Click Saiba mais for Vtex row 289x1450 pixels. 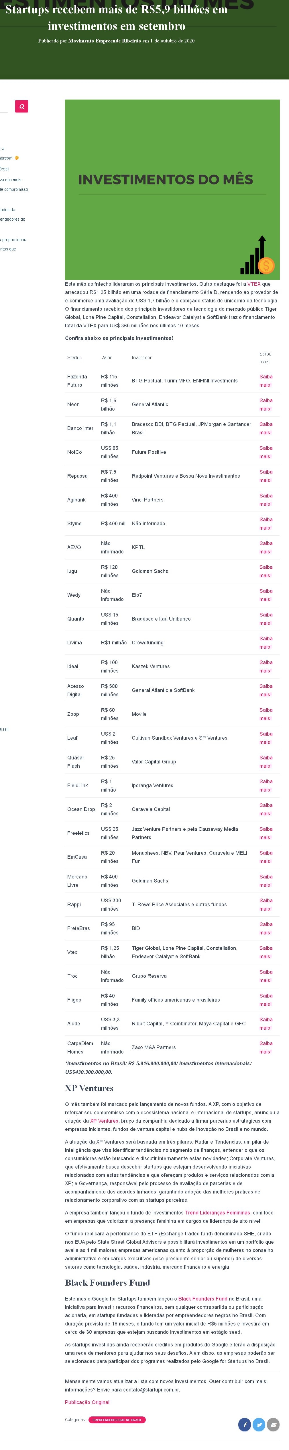point(266,952)
